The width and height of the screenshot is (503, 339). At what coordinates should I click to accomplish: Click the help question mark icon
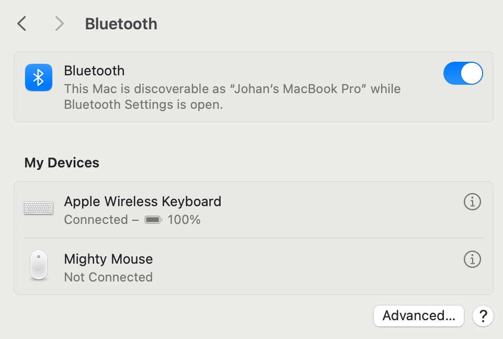(x=483, y=315)
